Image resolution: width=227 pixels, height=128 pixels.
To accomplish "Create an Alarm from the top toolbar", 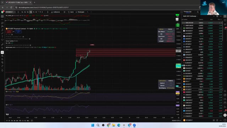I will point(71,12).
